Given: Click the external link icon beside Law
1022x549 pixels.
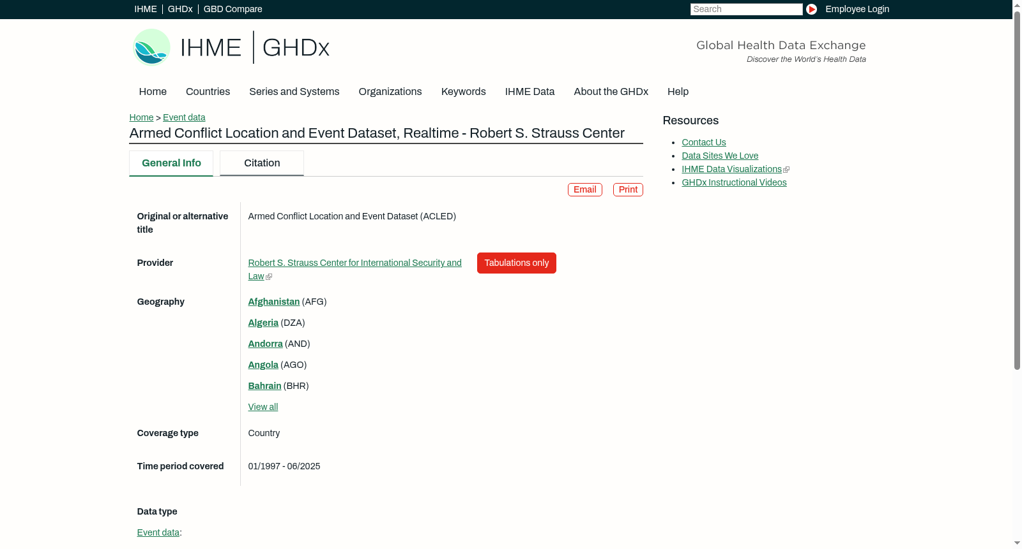Looking at the screenshot, I should tap(269, 277).
